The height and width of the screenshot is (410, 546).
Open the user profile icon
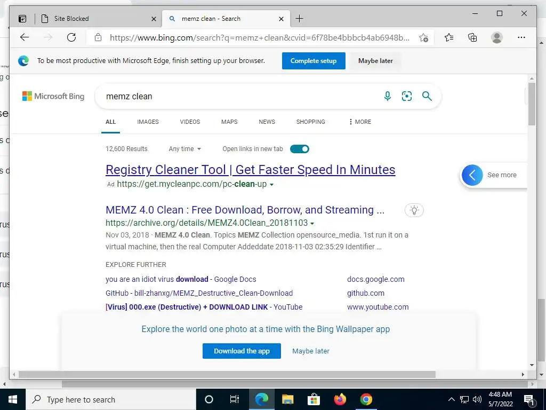pyautogui.click(x=497, y=37)
